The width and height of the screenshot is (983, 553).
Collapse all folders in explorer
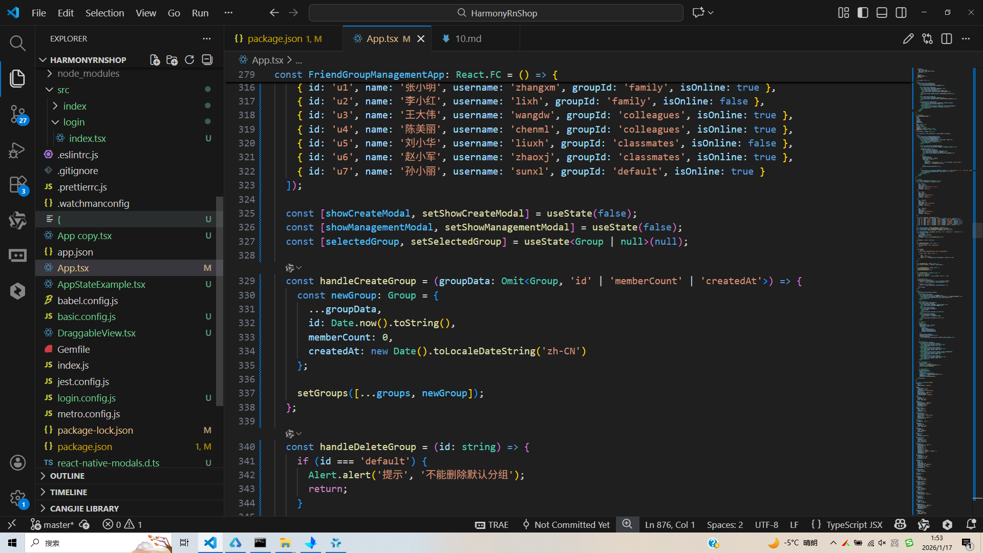[x=207, y=60]
